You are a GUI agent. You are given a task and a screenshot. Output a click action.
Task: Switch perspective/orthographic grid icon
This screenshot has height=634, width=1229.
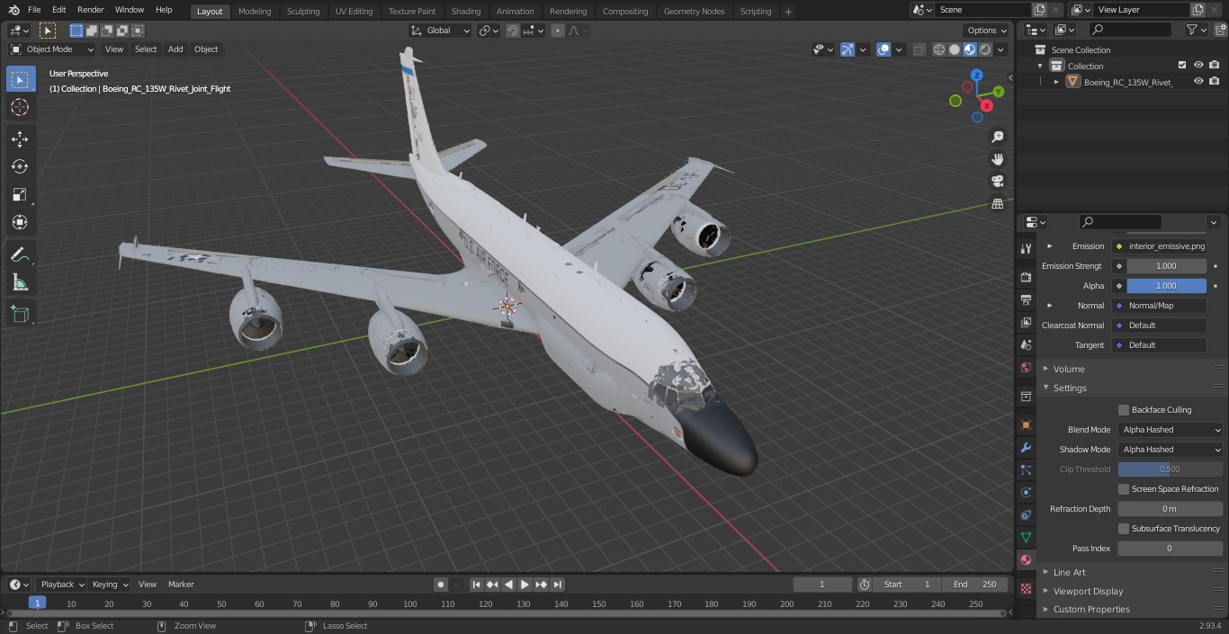997,204
